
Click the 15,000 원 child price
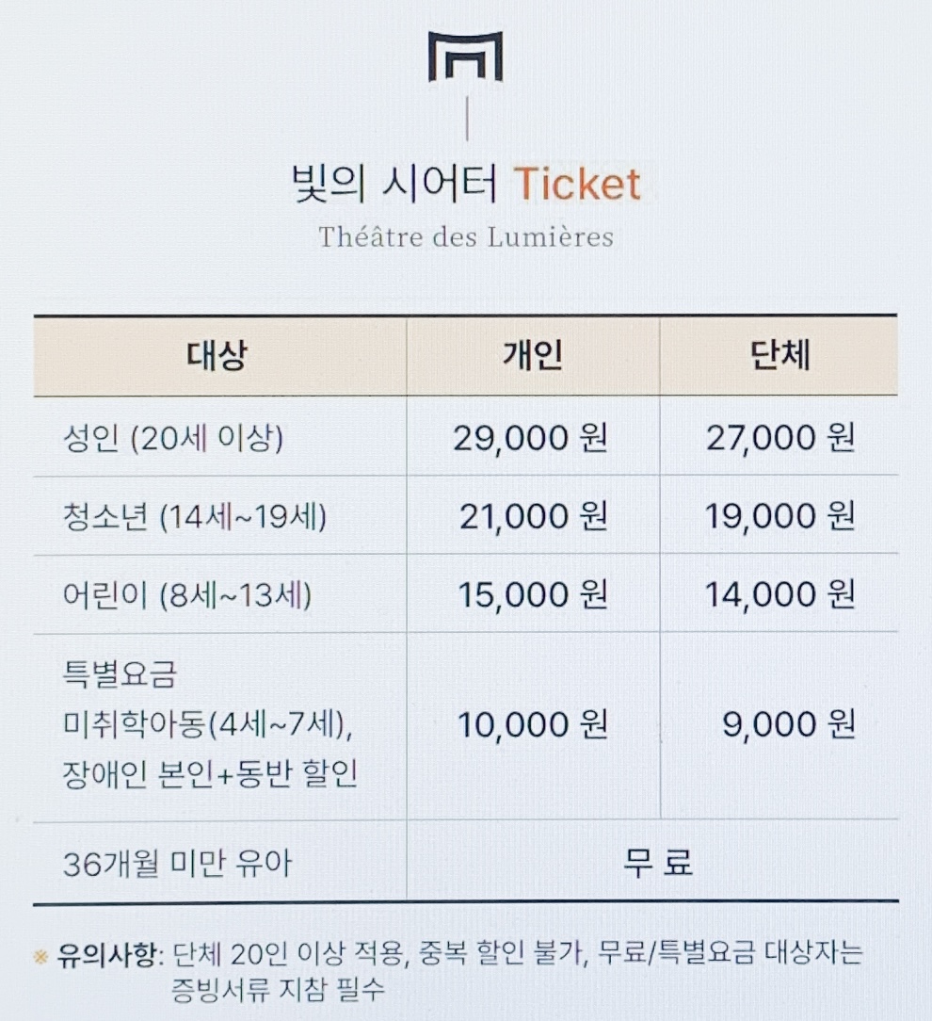point(533,594)
